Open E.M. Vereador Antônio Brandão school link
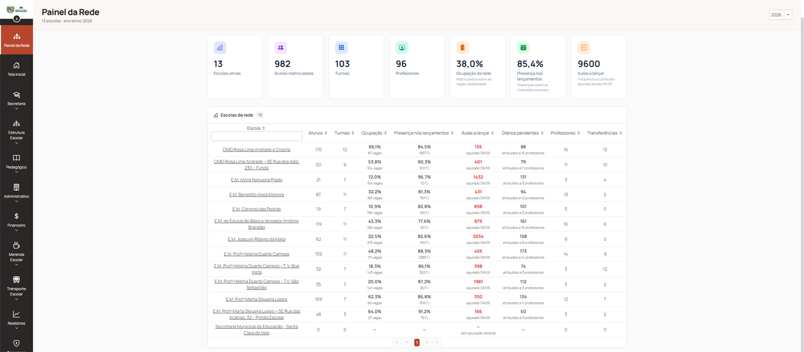 point(257,224)
